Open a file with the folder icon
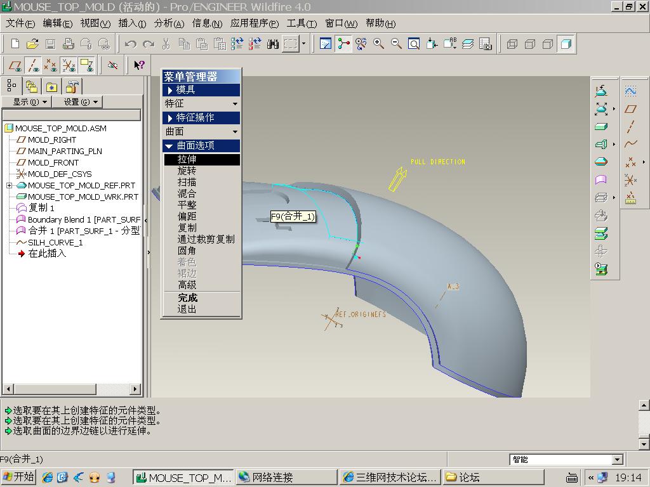 click(32, 44)
